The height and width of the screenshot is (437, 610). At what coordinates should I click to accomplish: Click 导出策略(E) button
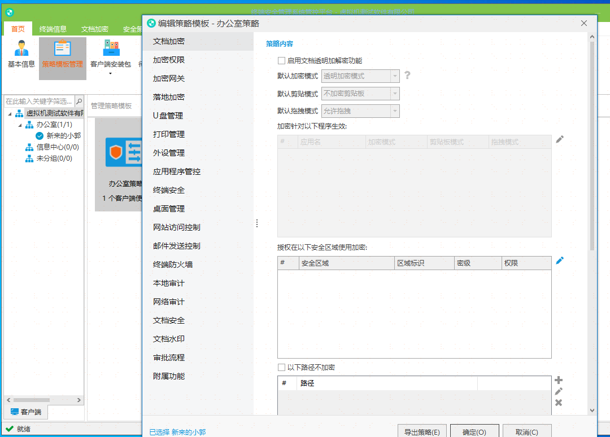[422, 431]
